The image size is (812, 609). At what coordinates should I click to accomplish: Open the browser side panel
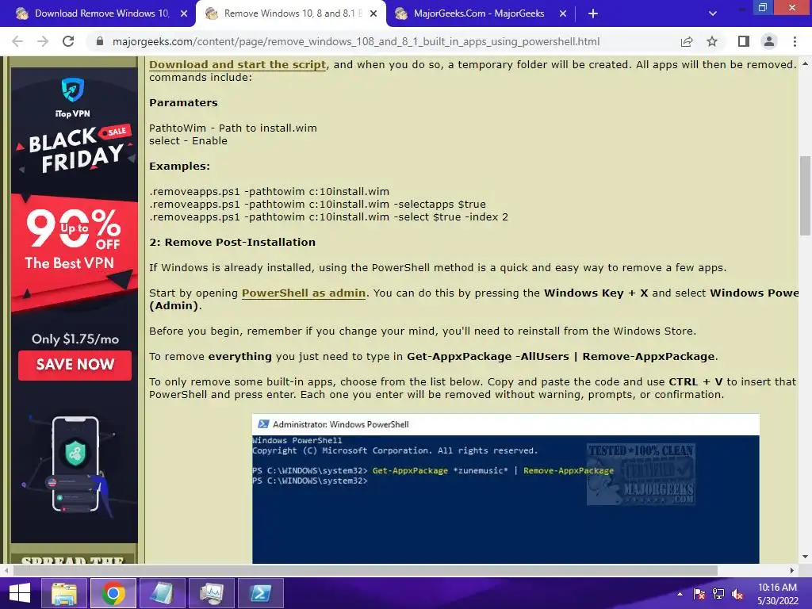[744, 41]
